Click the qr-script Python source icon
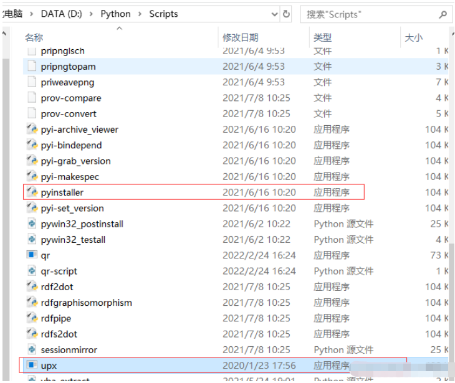The width and height of the screenshot is (455, 383). click(32, 271)
